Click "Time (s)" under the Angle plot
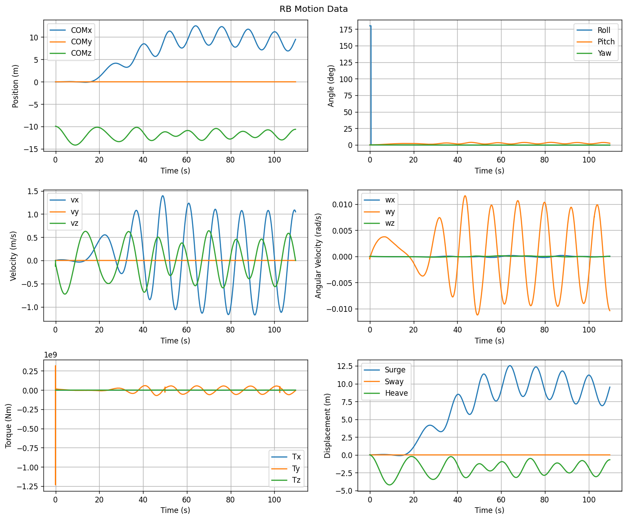The image size is (627, 520). [490, 170]
